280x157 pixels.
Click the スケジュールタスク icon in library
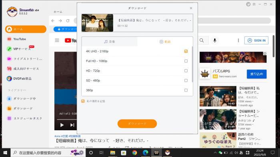tap(9, 118)
